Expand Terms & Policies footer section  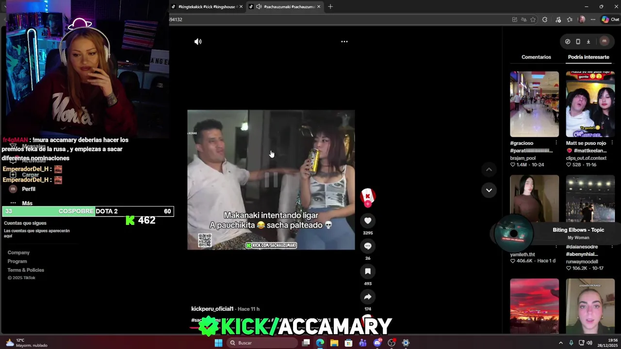click(x=26, y=270)
